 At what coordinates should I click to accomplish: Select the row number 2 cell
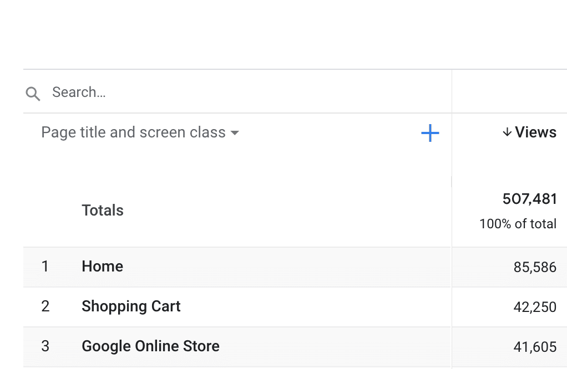click(45, 306)
